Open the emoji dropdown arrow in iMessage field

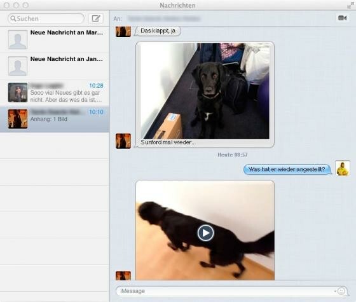335,291
